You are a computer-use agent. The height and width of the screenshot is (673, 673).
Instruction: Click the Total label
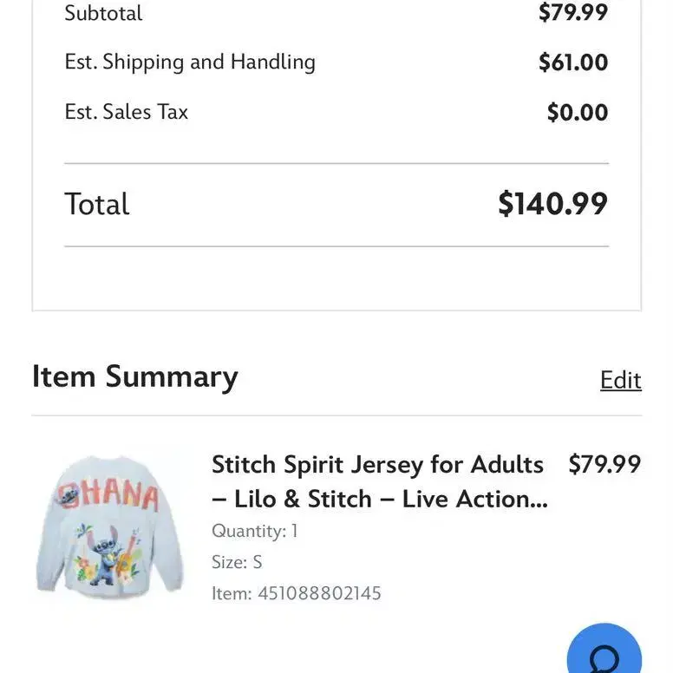tap(96, 204)
